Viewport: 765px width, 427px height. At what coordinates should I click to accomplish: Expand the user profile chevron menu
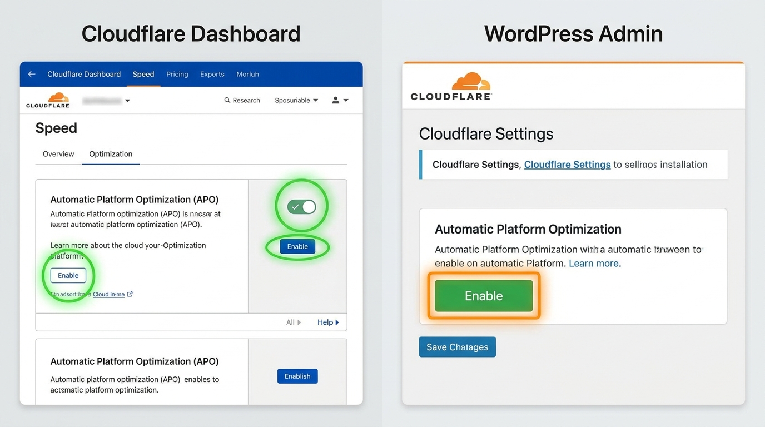point(345,101)
